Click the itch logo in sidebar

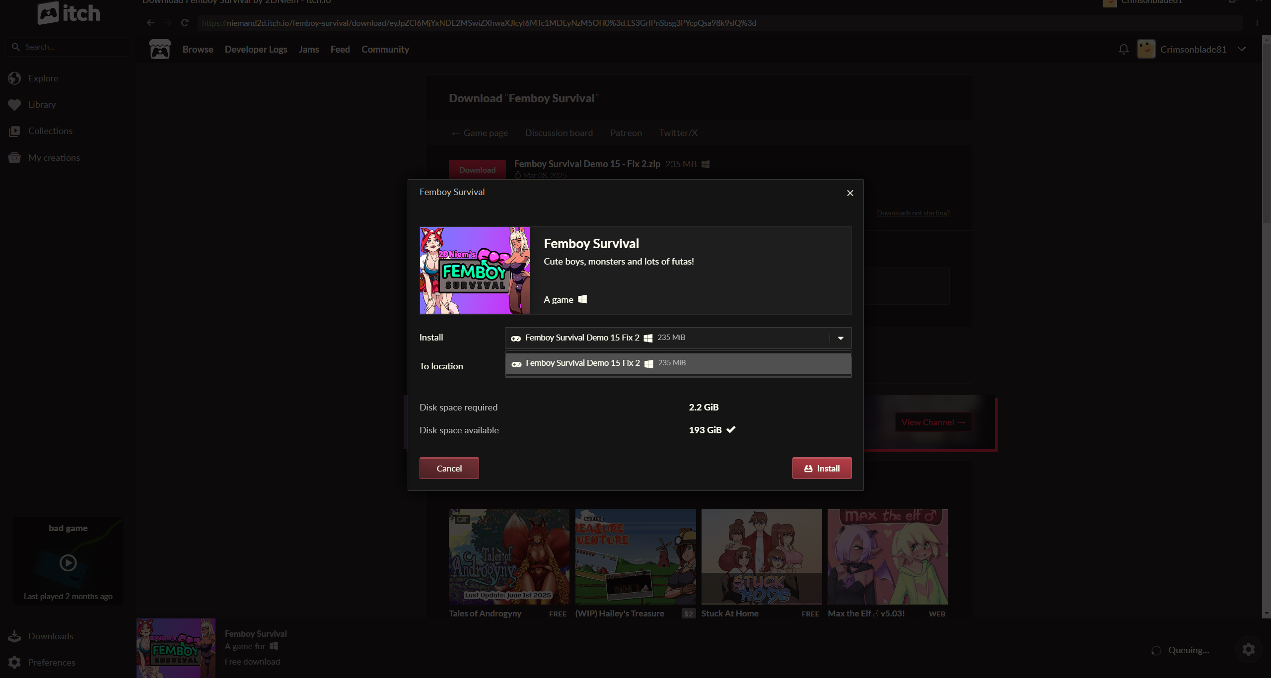[69, 13]
